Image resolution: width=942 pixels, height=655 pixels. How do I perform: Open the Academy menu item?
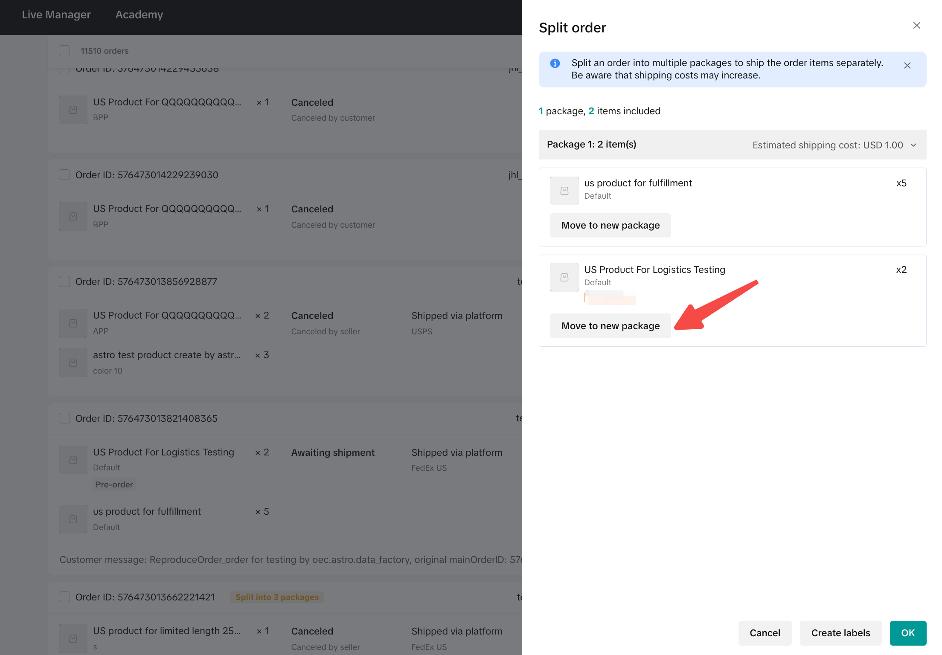click(x=139, y=14)
